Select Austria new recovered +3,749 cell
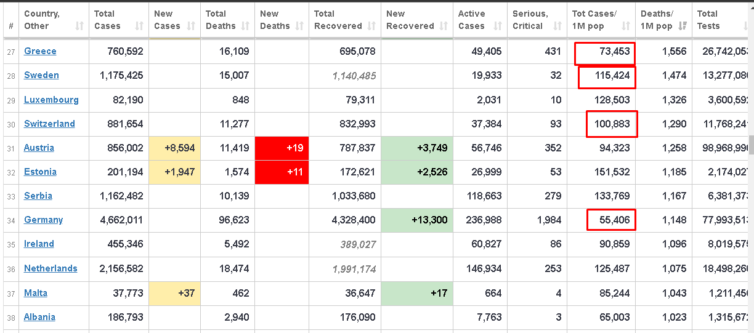Image resolution: width=754 pixels, height=333 pixels. [x=417, y=148]
